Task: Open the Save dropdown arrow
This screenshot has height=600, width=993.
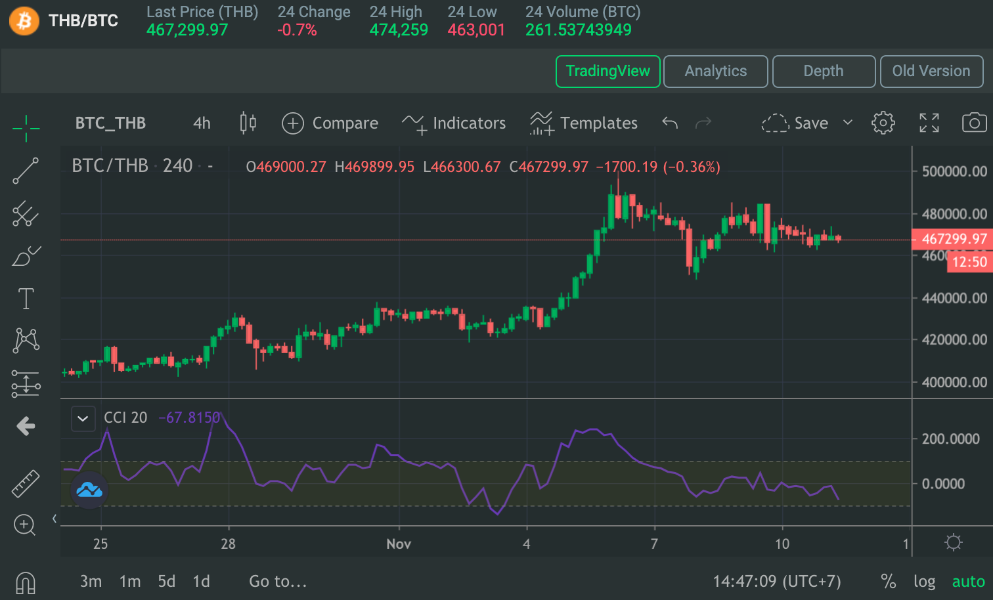Action: [x=848, y=123]
